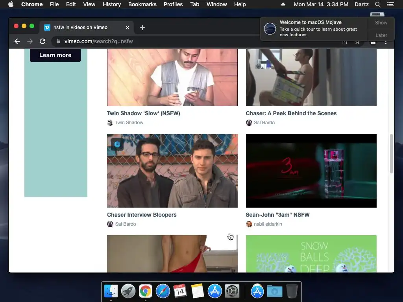Image resolution: width=403 pixels, height=302 pixels.
Task: Click the page vertical scrollbar thumb
Action: click(392, 154)
